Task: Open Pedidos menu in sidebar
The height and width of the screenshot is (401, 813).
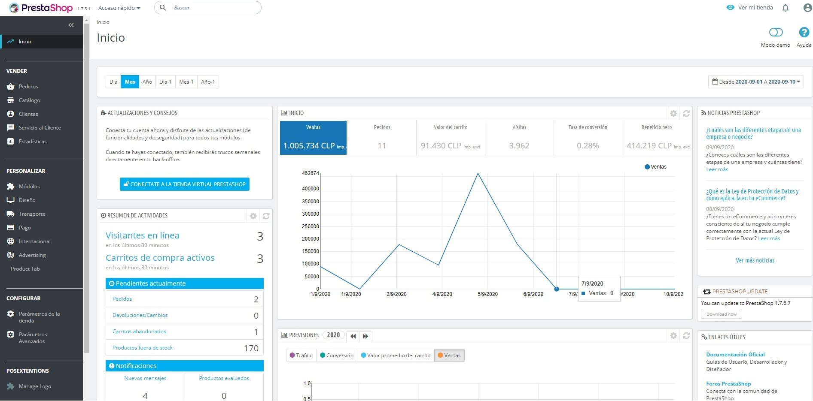Action: pyautogui.click(x=28, y=87)
